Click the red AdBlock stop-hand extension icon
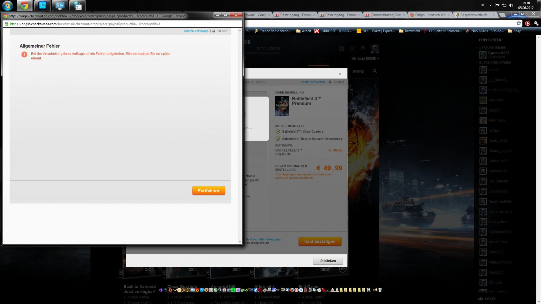This screenshot has height=304, width=541. [527, 23]
